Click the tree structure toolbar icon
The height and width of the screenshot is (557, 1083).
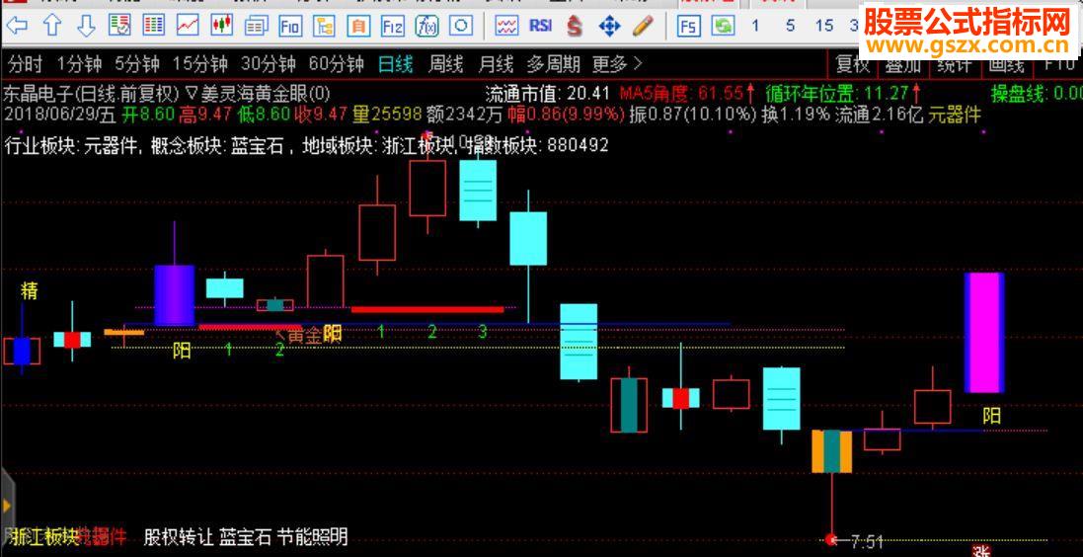tap(325, 27)
